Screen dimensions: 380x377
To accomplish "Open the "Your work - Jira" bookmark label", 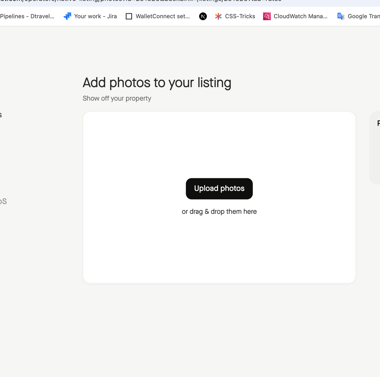I will click(x=95, y=16).
